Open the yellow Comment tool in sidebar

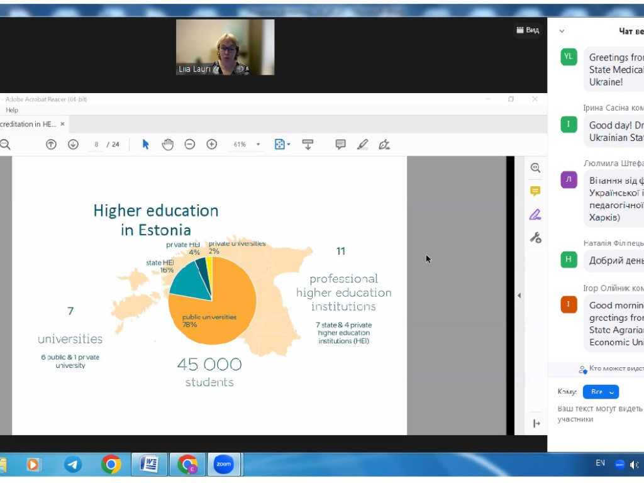535,191
